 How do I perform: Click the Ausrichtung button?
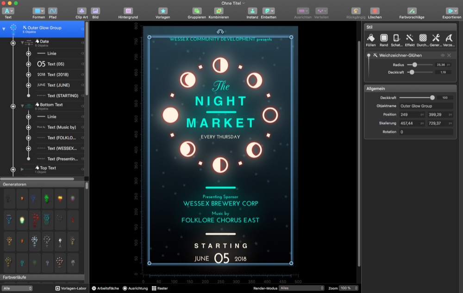point(135,288)
